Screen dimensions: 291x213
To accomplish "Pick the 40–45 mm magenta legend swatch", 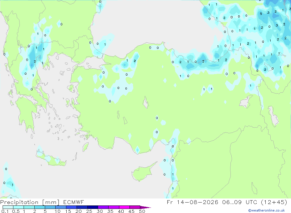I will [124, 207].
